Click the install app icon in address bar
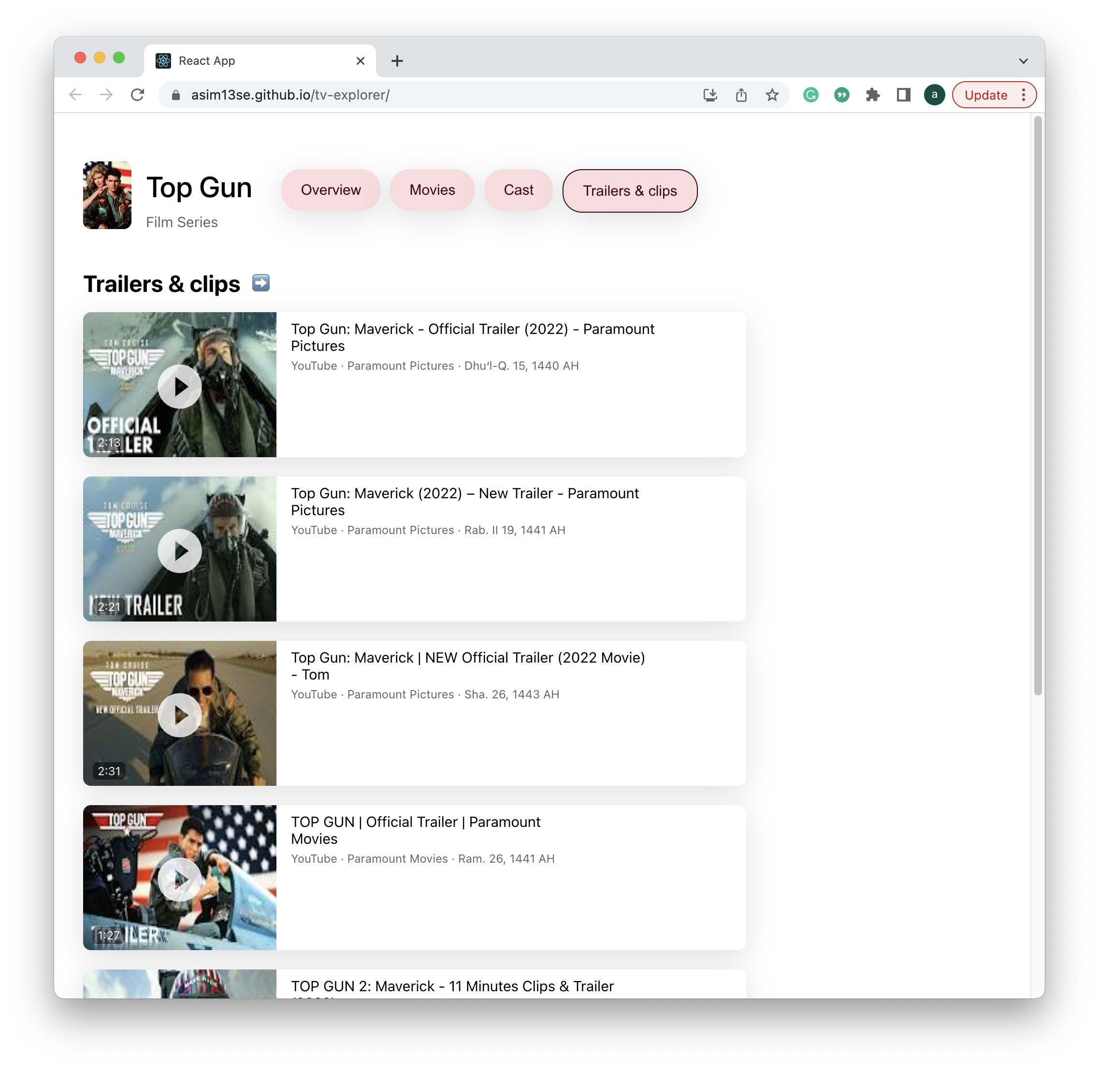The image size is (1099, 1070). [x=710, y=95]
